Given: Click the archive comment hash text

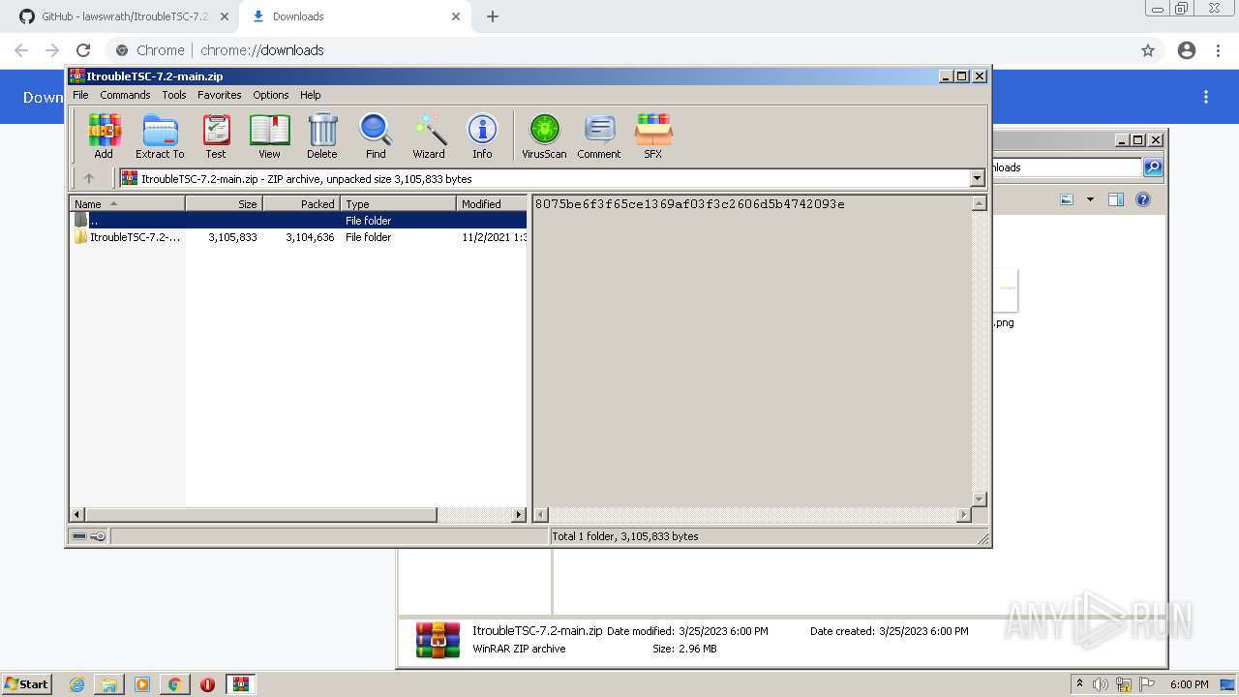Looking at the screenshot, I should [690, 204].
